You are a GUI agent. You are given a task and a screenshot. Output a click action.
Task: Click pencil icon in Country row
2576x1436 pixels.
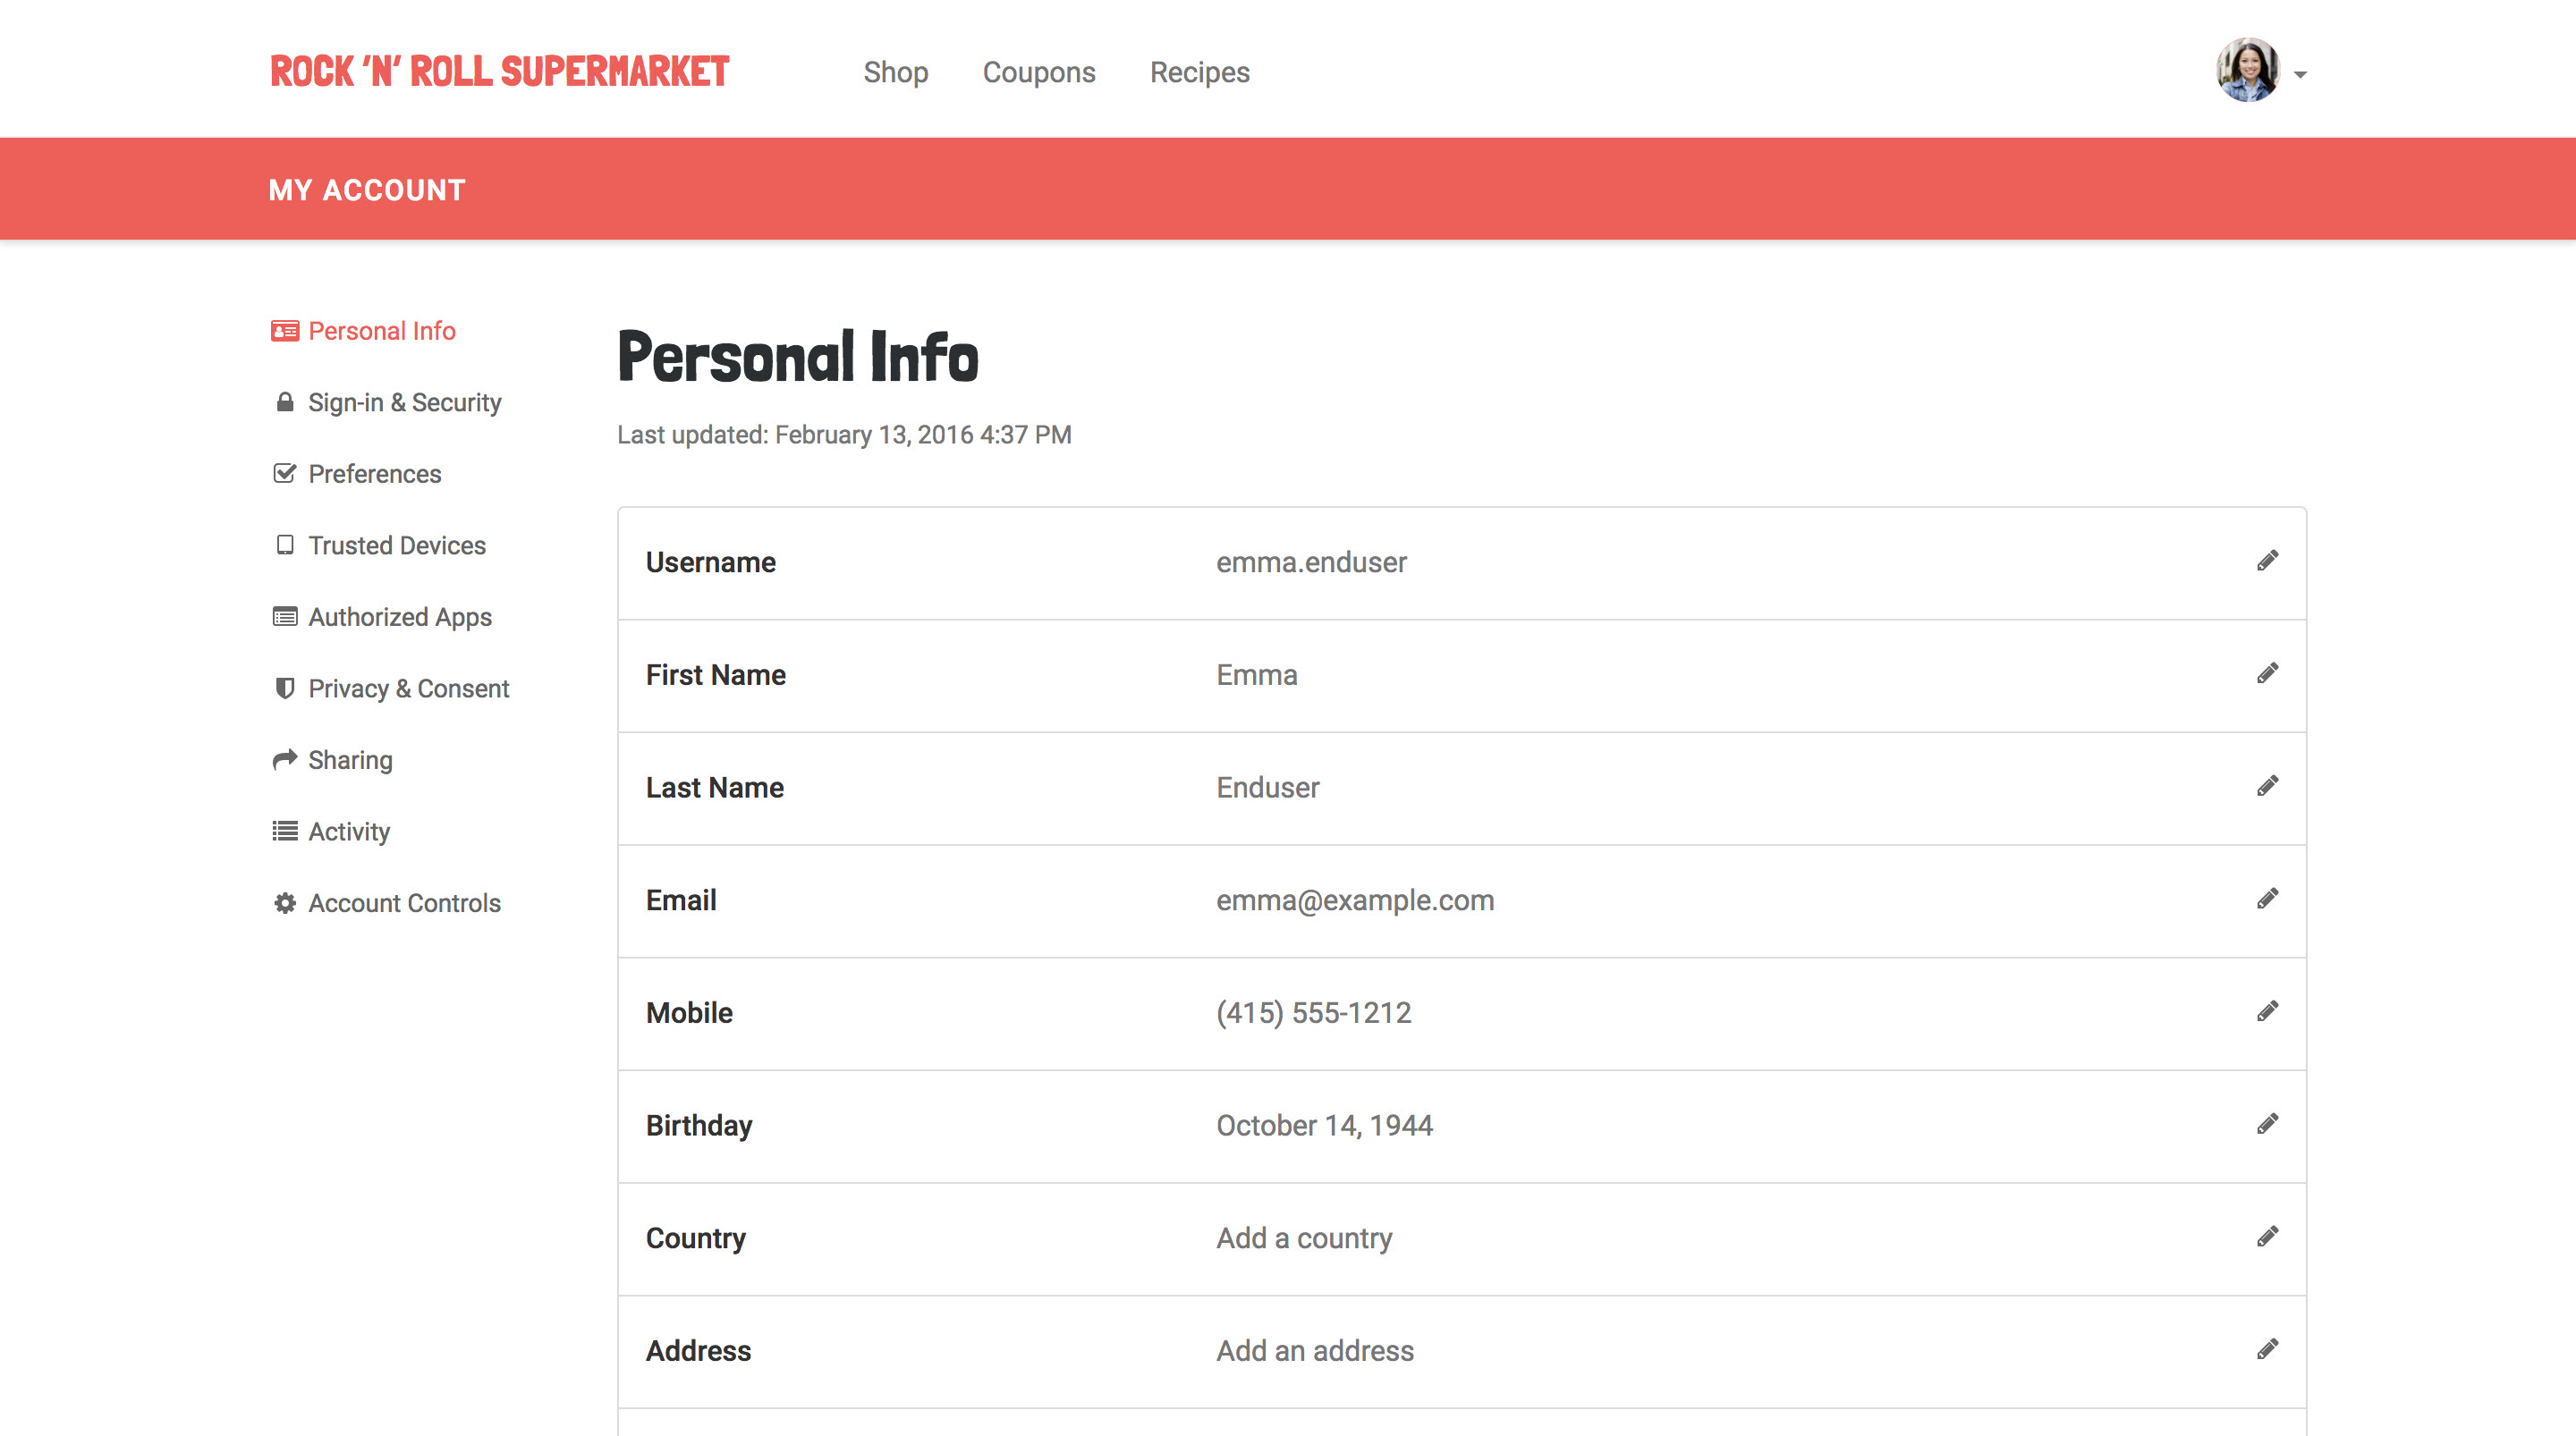(x=2267, y=1237)
